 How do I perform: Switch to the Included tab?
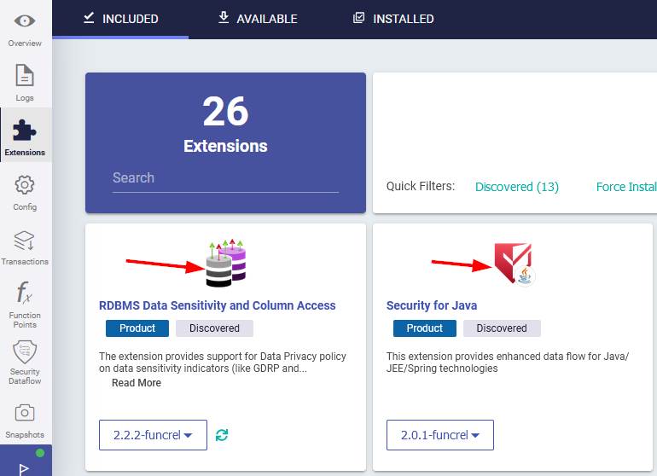pos(120,19)
